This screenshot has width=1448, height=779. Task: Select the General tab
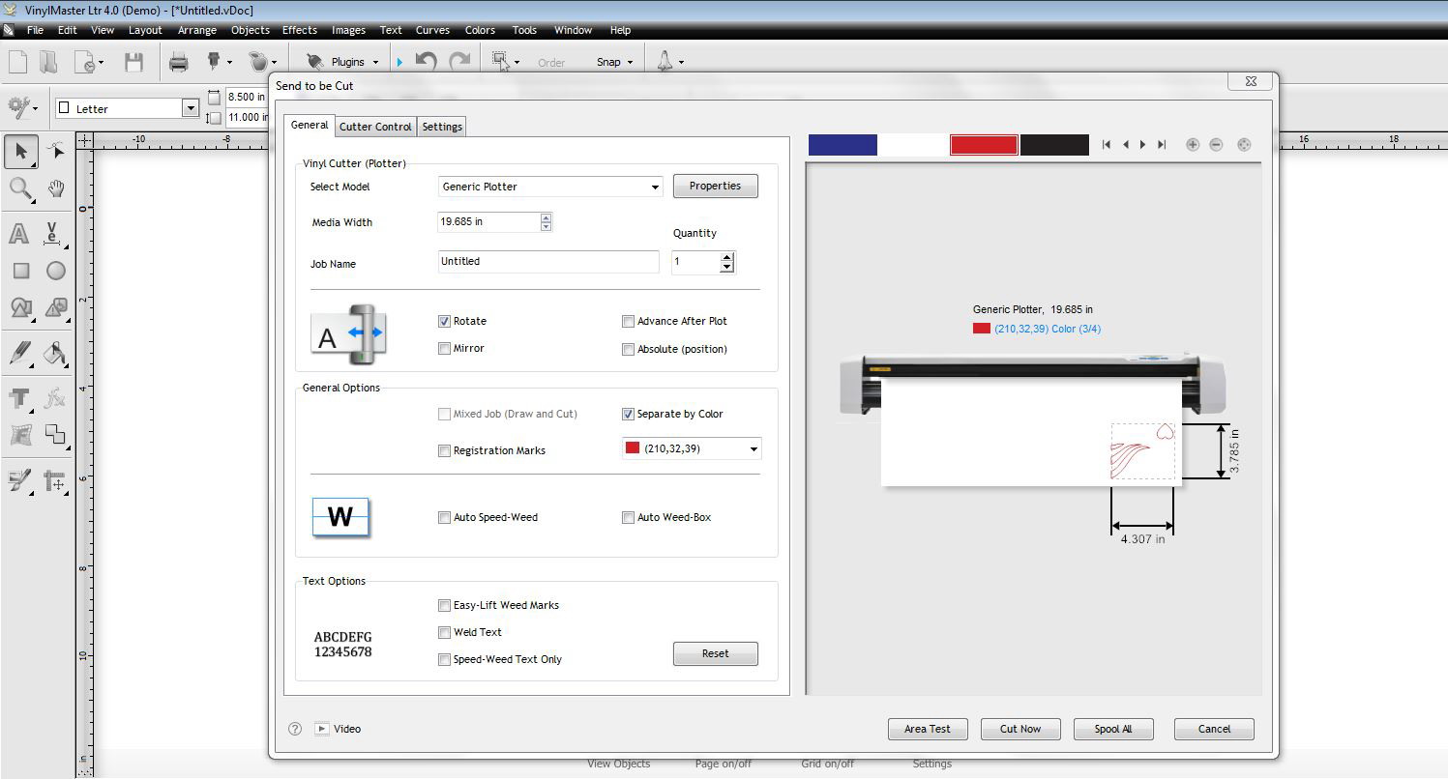[x=310, y=125]
